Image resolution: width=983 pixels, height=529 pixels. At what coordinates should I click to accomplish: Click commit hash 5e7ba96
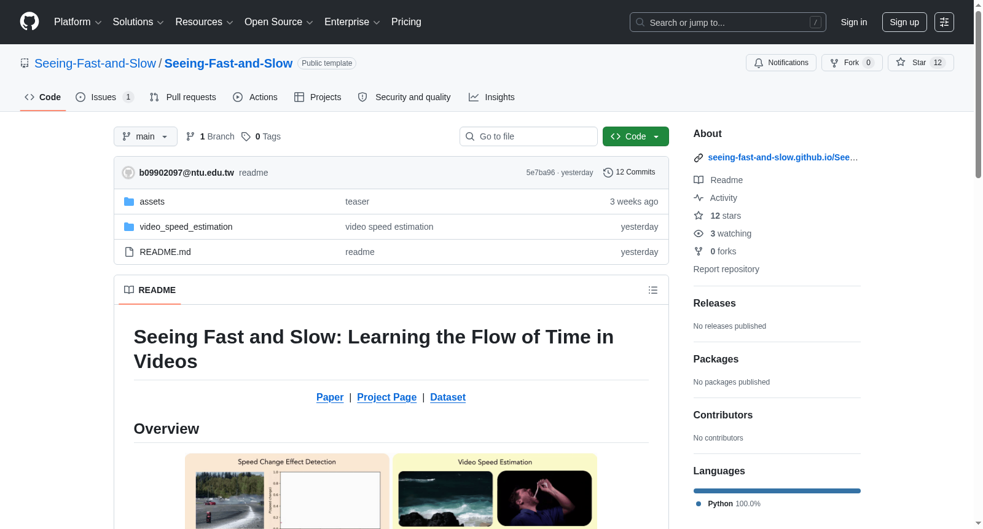click(x=541, y=173)
